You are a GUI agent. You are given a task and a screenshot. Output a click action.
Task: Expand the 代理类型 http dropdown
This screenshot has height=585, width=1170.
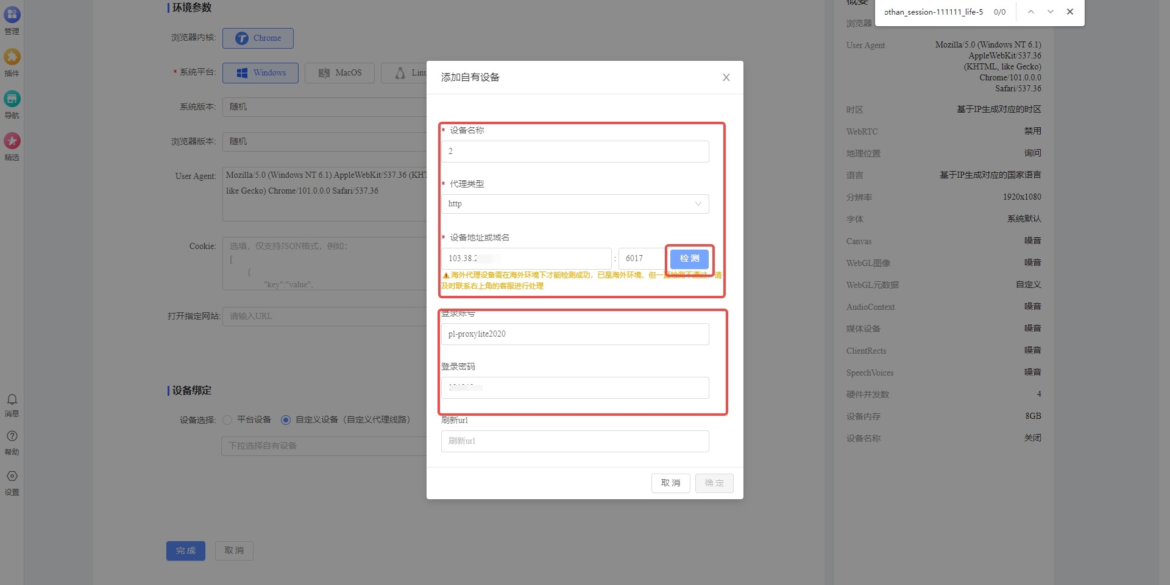575,204
